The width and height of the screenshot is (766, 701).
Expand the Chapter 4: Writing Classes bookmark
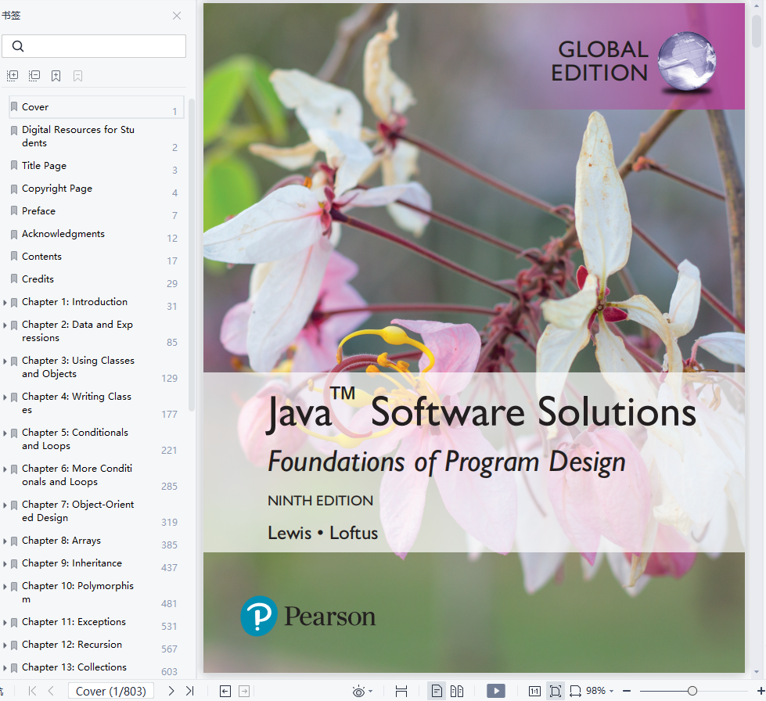(5, 397)
